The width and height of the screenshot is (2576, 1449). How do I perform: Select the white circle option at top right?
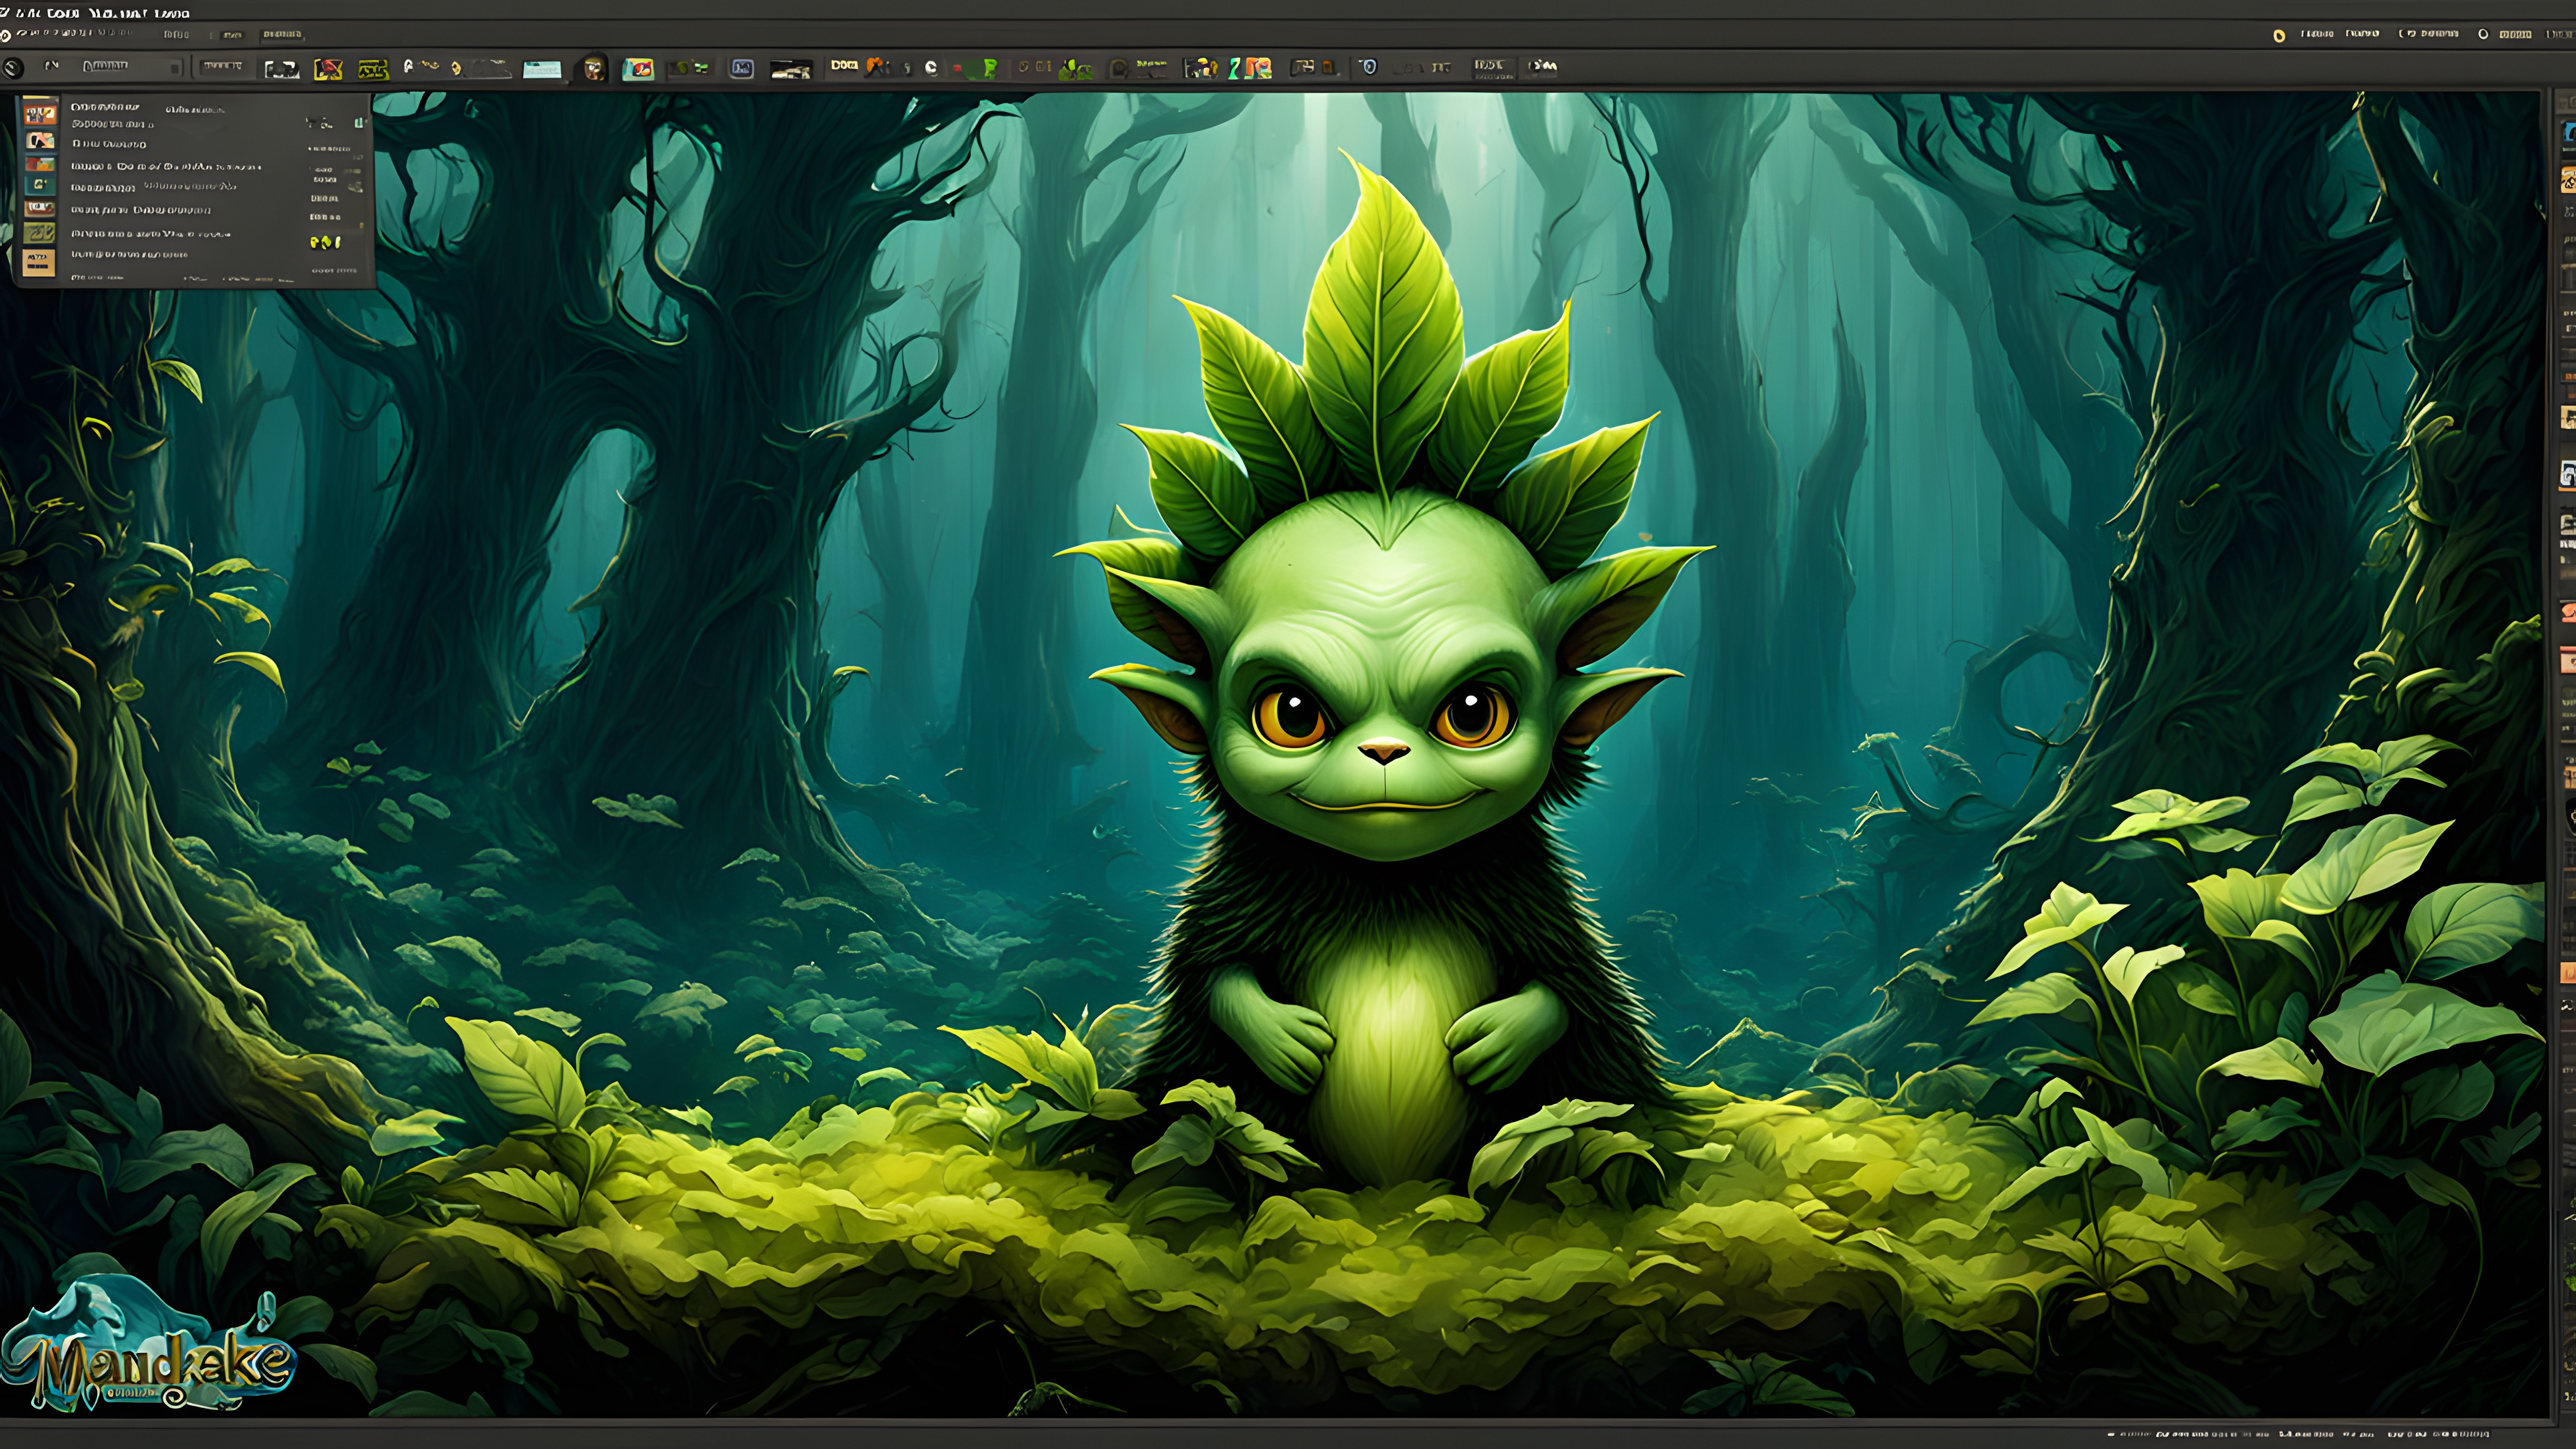click(2483, 34)
